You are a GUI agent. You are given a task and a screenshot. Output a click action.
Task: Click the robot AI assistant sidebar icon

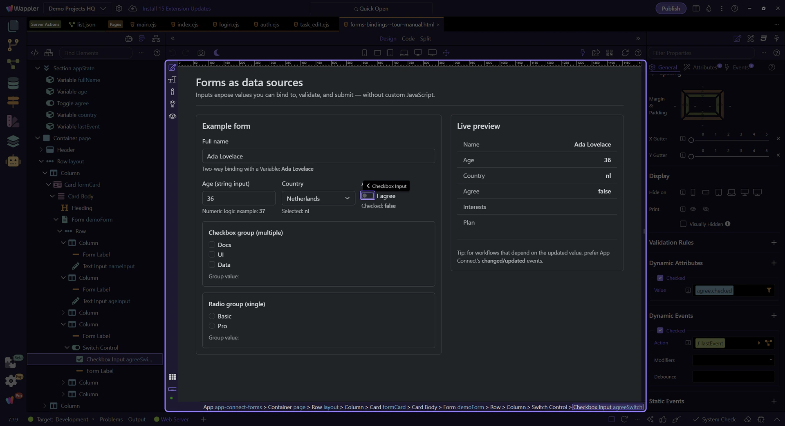click(x=13, y=161)
